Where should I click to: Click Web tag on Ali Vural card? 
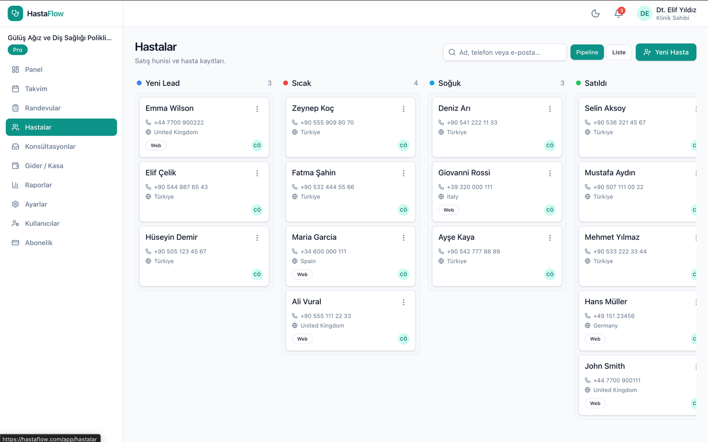click(x=302, y=339)
